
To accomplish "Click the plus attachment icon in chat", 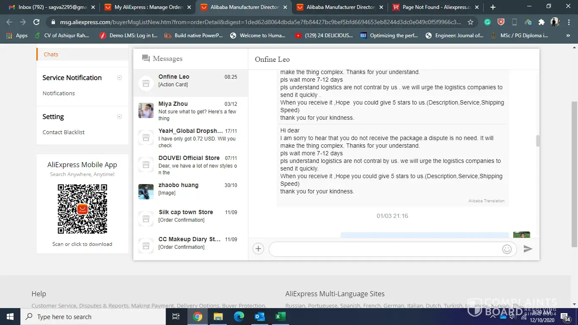I will pos(258,249).
